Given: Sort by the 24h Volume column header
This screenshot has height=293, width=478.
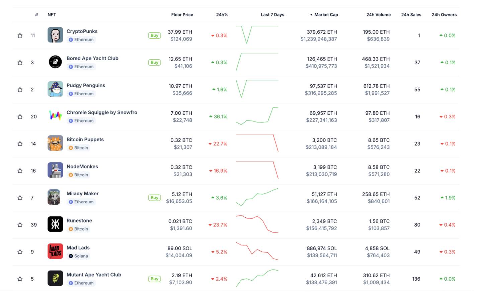Looking at the screenshot, I should 378,15.
